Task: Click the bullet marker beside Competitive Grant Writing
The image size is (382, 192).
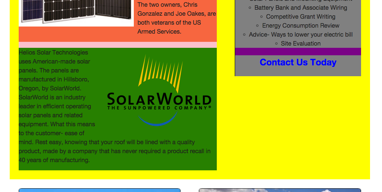Action: tap(262, 17)
